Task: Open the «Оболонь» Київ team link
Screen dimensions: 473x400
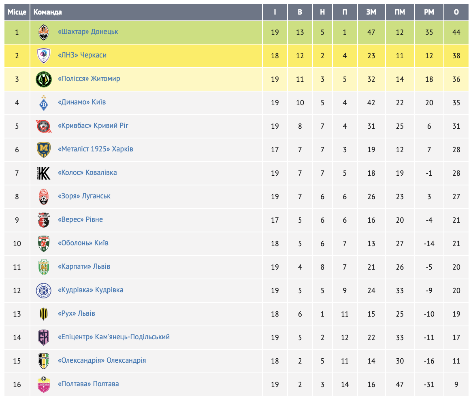Action: (x=83, y=243)
